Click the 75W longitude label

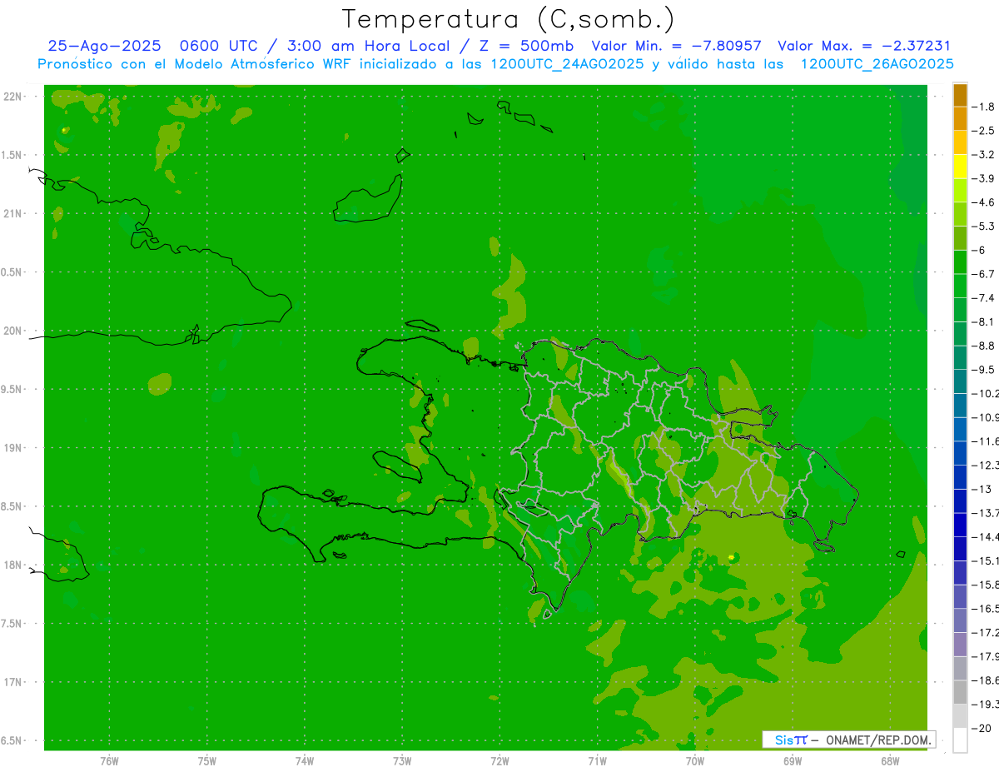(x=207, y=760)
